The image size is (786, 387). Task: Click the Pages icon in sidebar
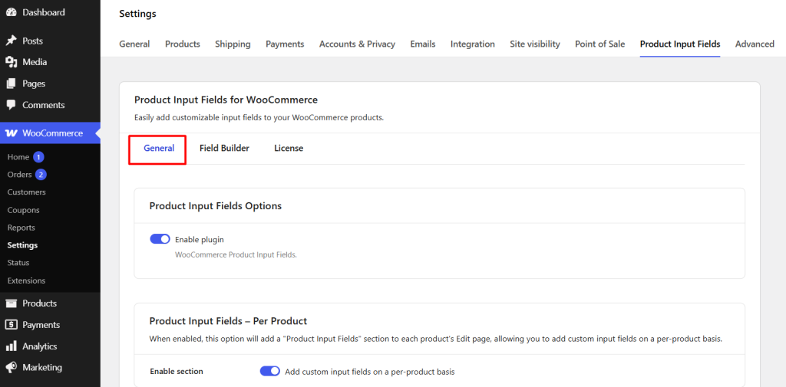point(12,84)
